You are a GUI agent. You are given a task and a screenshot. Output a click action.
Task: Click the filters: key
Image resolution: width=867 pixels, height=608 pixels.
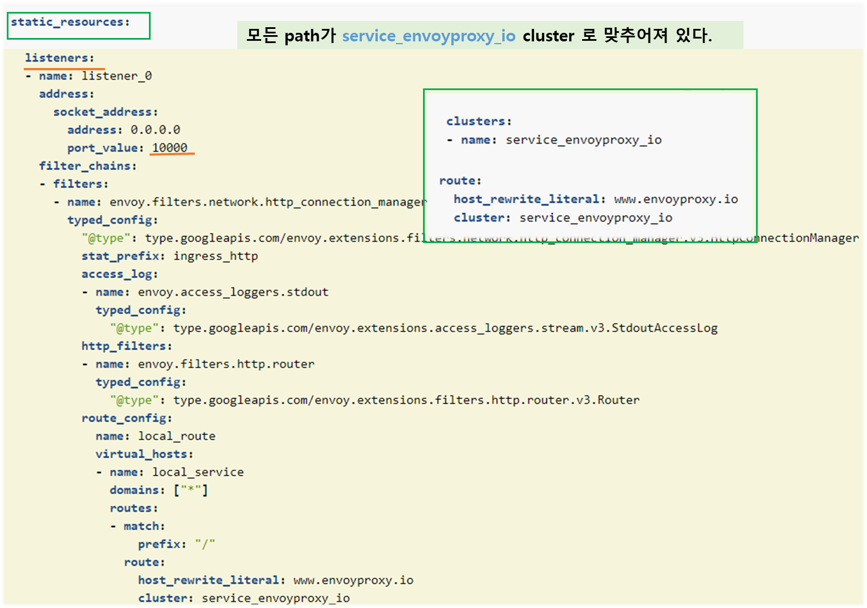click(x=80, y=184)
